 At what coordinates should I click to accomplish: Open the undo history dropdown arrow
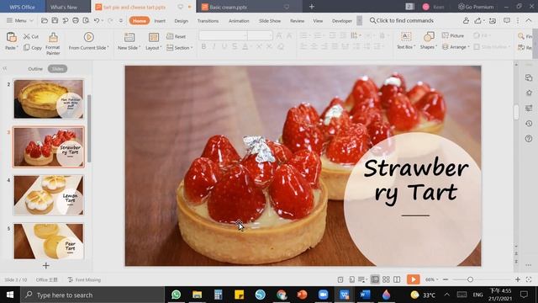point(103,21)
